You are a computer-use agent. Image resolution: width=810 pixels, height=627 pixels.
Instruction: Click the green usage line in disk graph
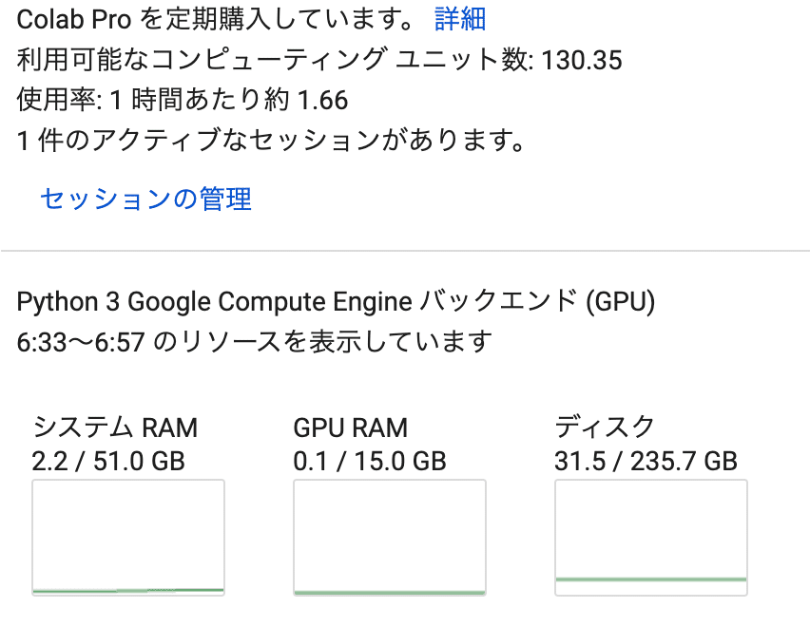[651, 579]
